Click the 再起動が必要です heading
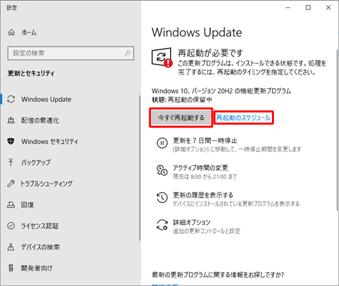This screenshot has height=286, width=339. pos(210,53)
